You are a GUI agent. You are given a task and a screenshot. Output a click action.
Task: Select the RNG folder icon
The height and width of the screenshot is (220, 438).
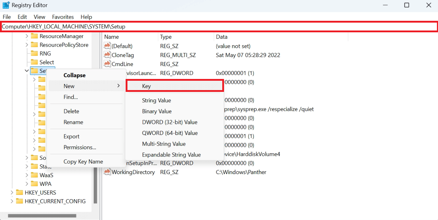pos(34,53)
